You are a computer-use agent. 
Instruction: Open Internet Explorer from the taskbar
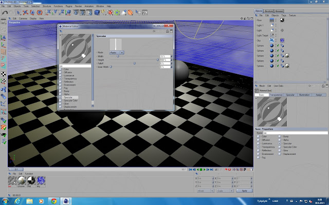[17, 201]
